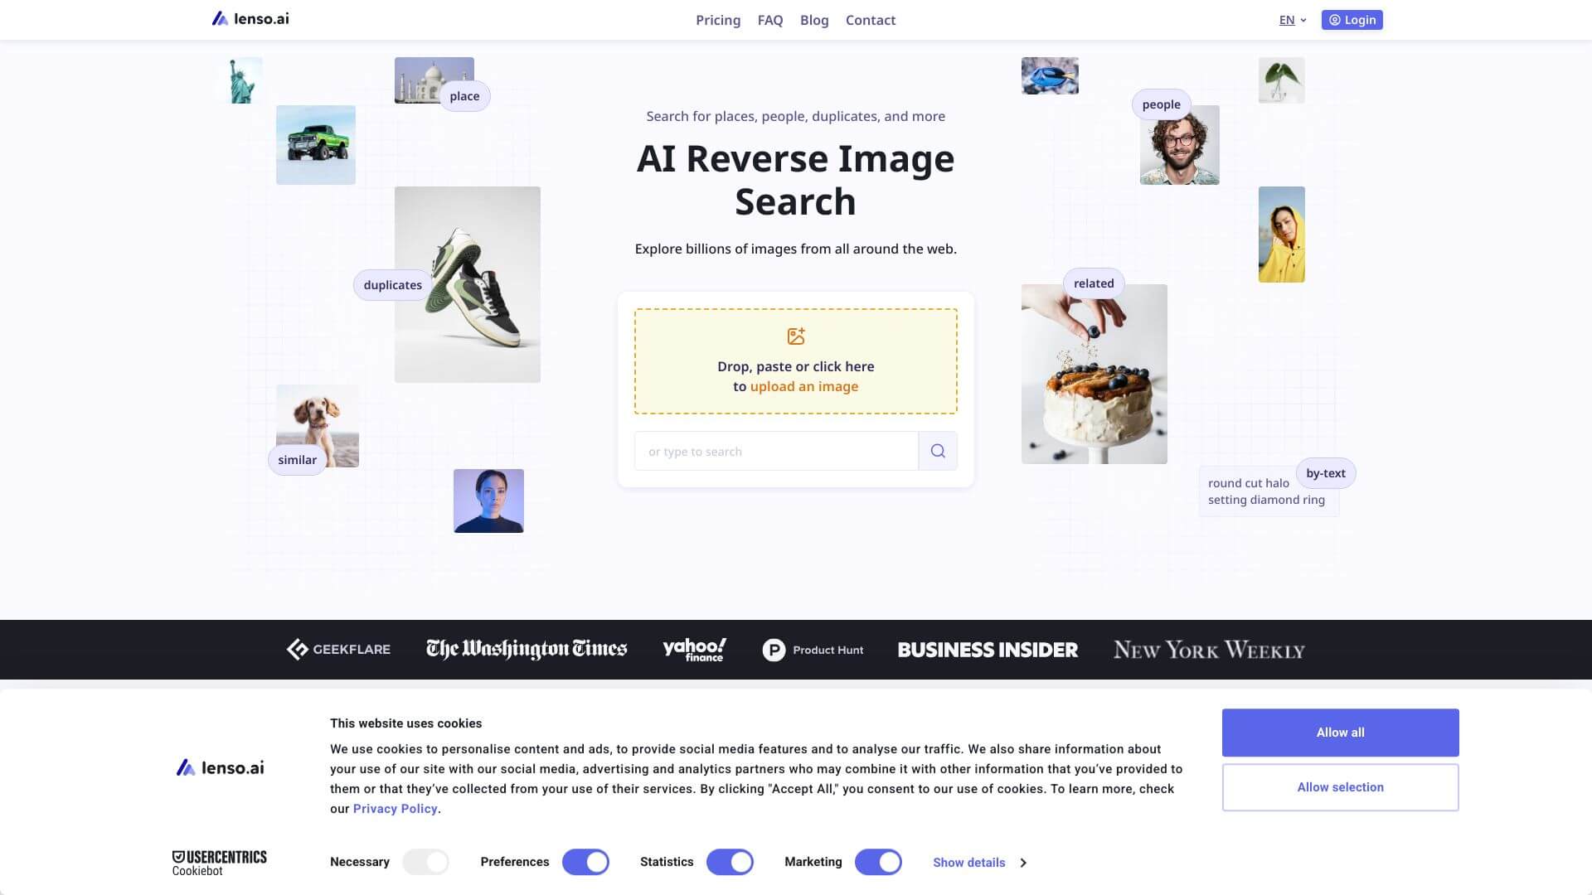Open the Pricing page
Image resolution: width=1592 pixels, height=895 pixels.
[717, 19]
